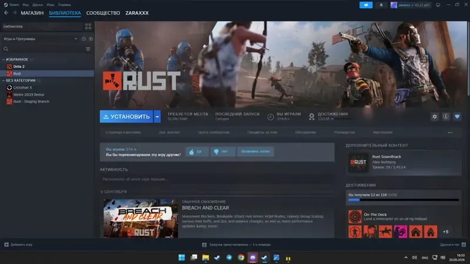Toggle ready-to-play filter icon

click(x=90, y=39)
